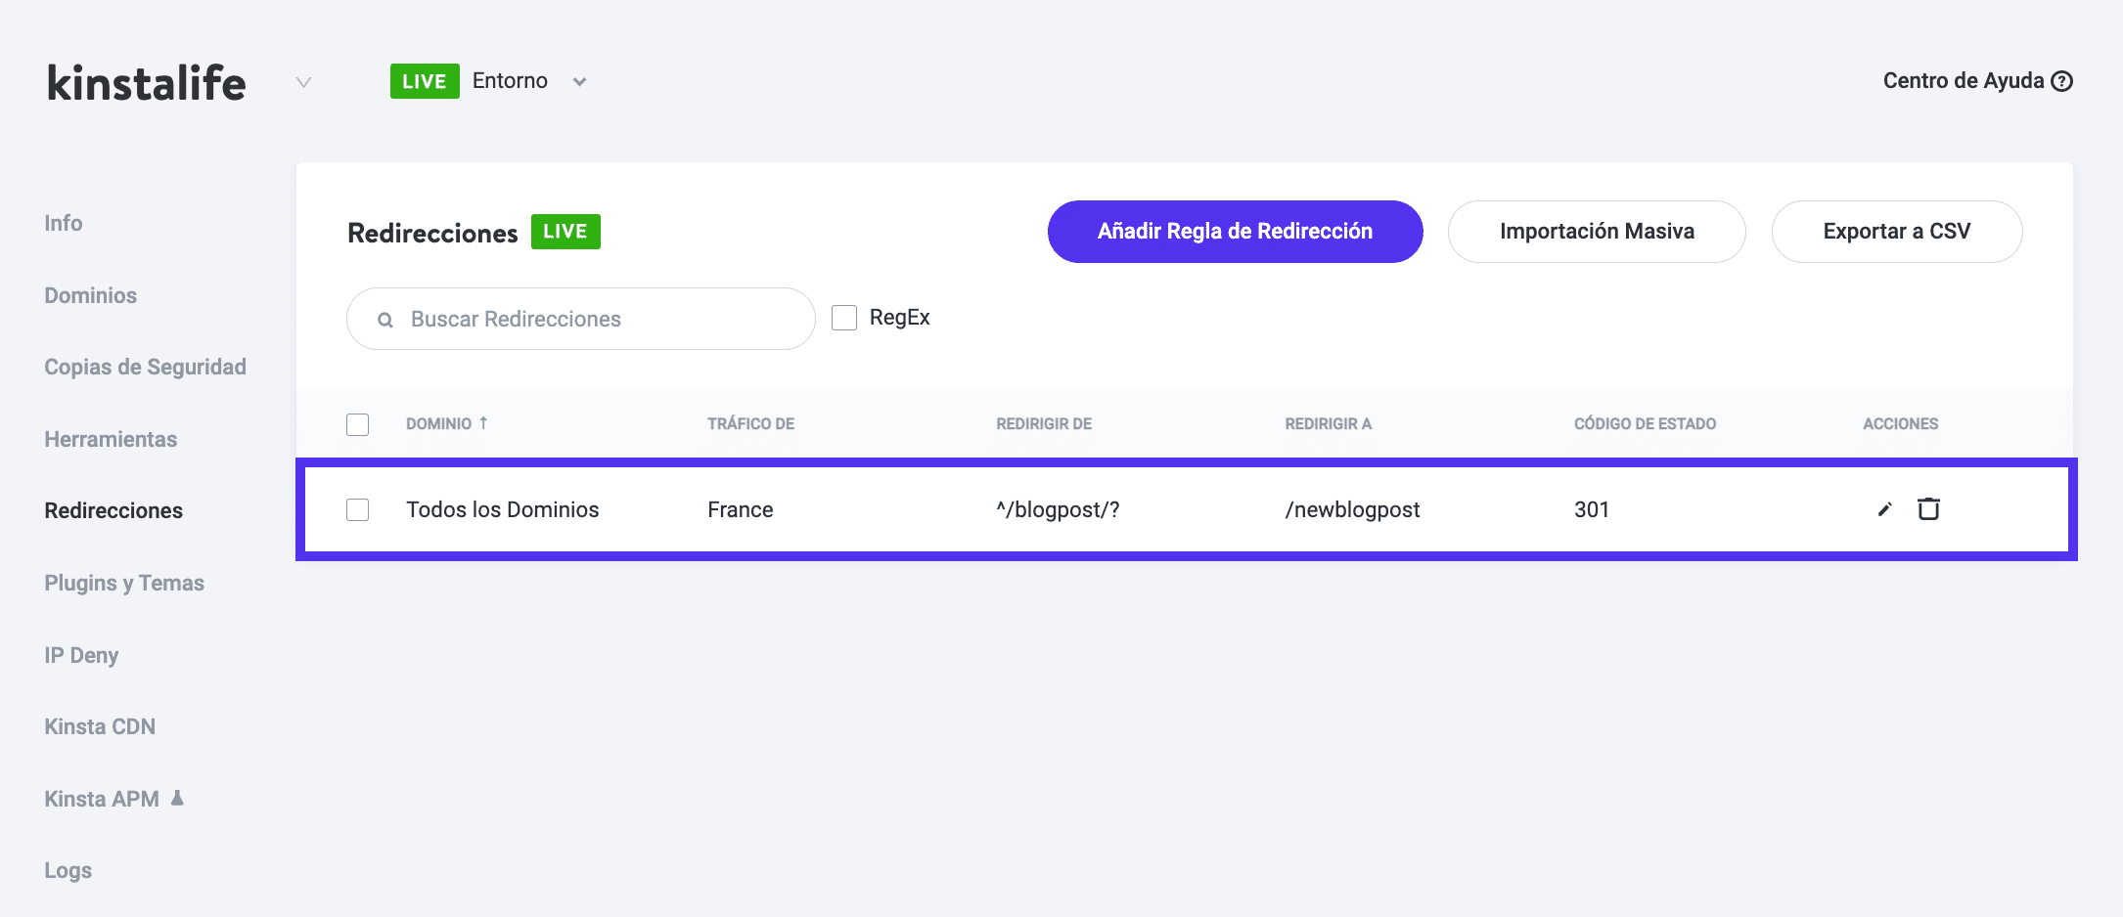The image size is (2123, 917).
Task: Sort the table by the Dominio column arrow
Action: pos(484,423)
